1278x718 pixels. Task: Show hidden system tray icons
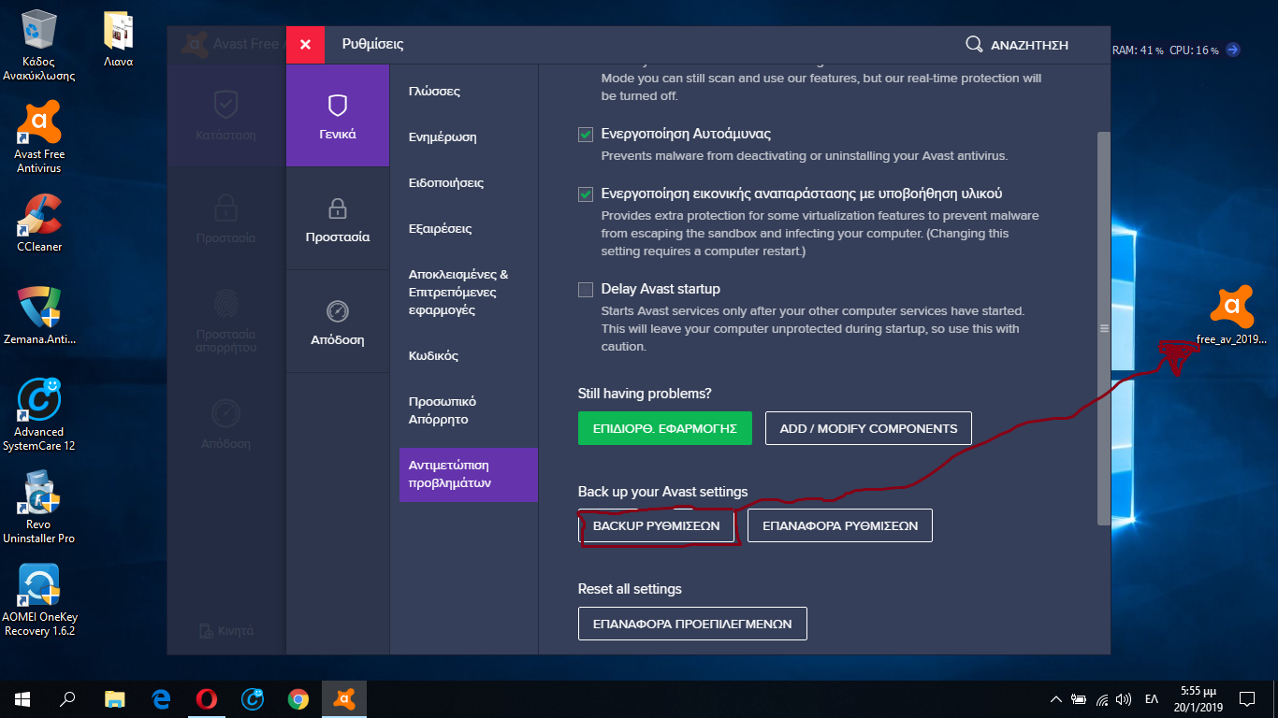click(x=1056, y=698)
